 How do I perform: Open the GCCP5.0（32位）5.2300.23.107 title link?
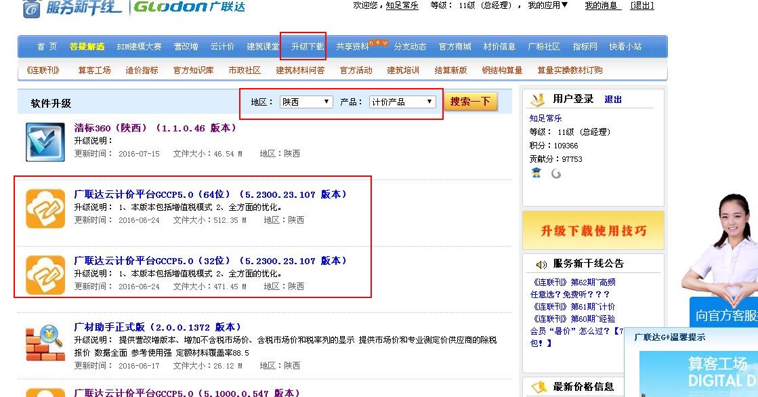210,261
